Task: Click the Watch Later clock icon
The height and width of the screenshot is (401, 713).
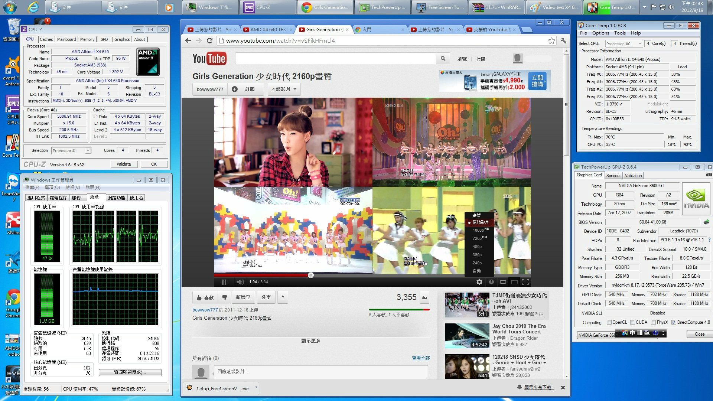Action: tap(491, 282)
